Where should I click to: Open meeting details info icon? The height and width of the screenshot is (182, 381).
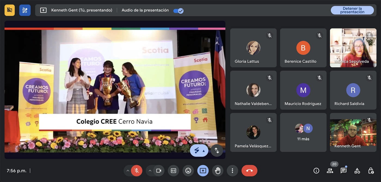click(x=316, y=171)
